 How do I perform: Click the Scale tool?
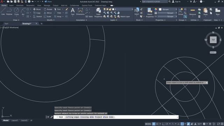click(48, 16)
